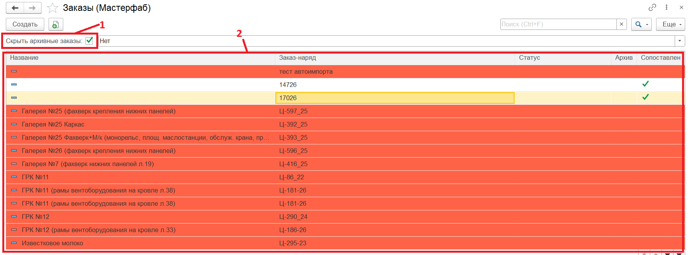Click the Ц-295-23 order cell
Viewport: 691px width, 255px height.
coord(395,243)
